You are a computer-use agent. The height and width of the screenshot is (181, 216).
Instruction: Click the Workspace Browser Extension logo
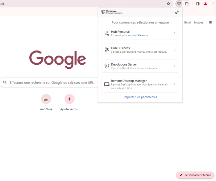click(x=112, y=12)
